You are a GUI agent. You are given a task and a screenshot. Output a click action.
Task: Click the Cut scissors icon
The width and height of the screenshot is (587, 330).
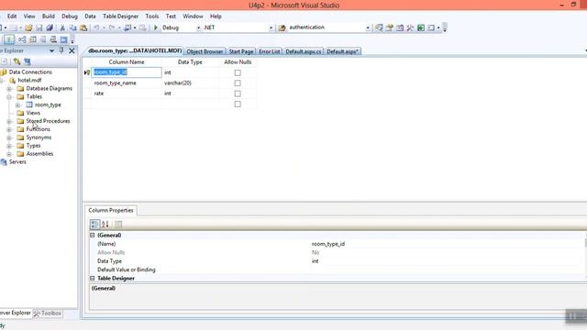[x=62, y=27]
